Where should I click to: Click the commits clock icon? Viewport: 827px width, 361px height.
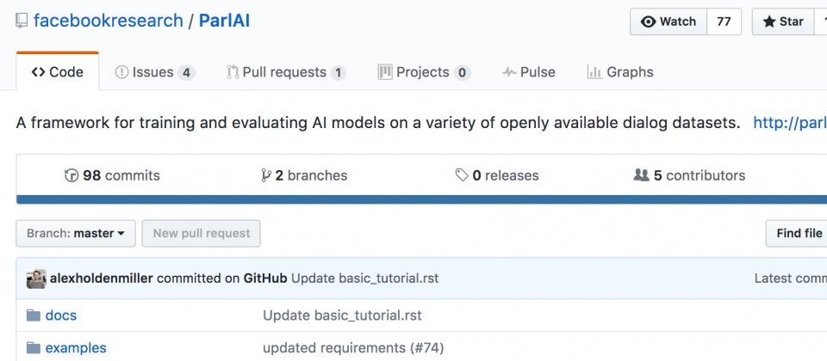(72, 175)
